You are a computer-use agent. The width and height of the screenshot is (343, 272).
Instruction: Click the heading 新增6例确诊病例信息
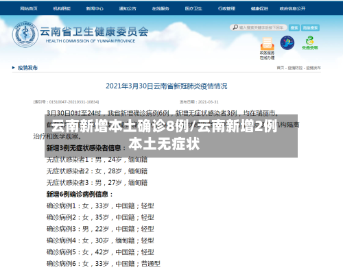coord(80,195)
